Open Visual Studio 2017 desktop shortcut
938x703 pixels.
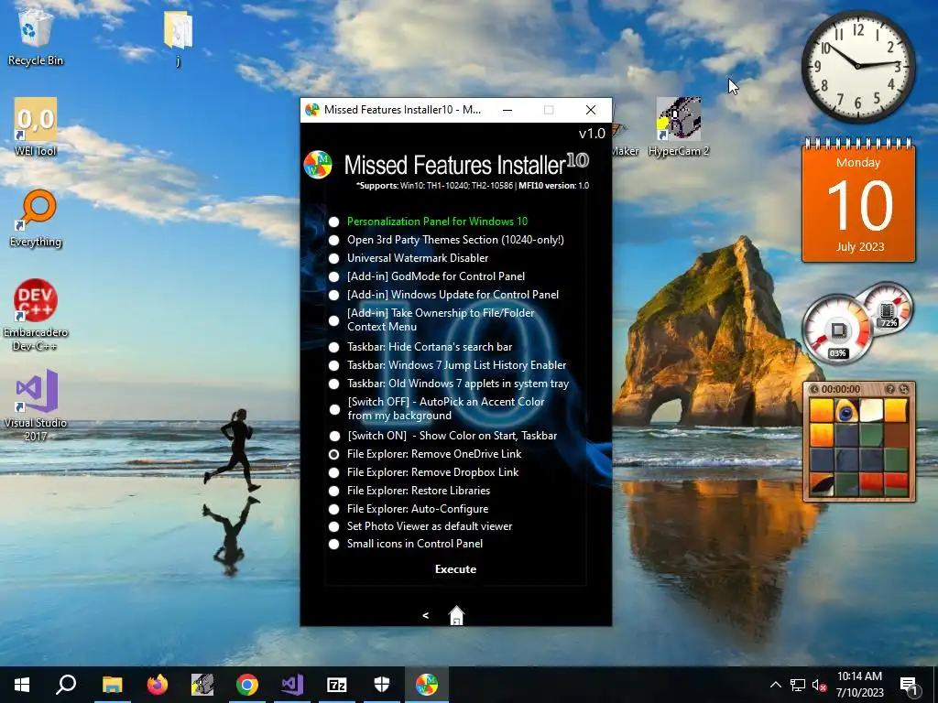pyautogui.click(x=36, y=406)
